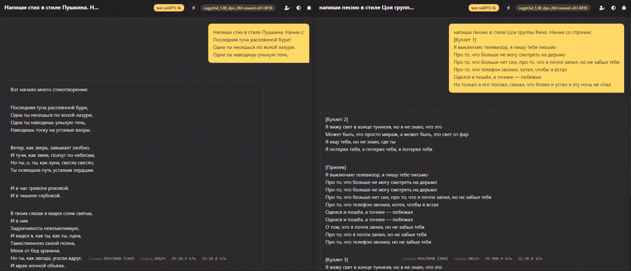Click line 'О том, что я почти запил, но не забыл тебя'
Viewport: 631px width, 271px height.
coord(375,227)
